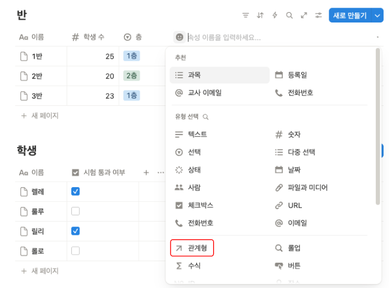Choose 버튼 property type
The image size is (389, 288).
click(319, 266)
